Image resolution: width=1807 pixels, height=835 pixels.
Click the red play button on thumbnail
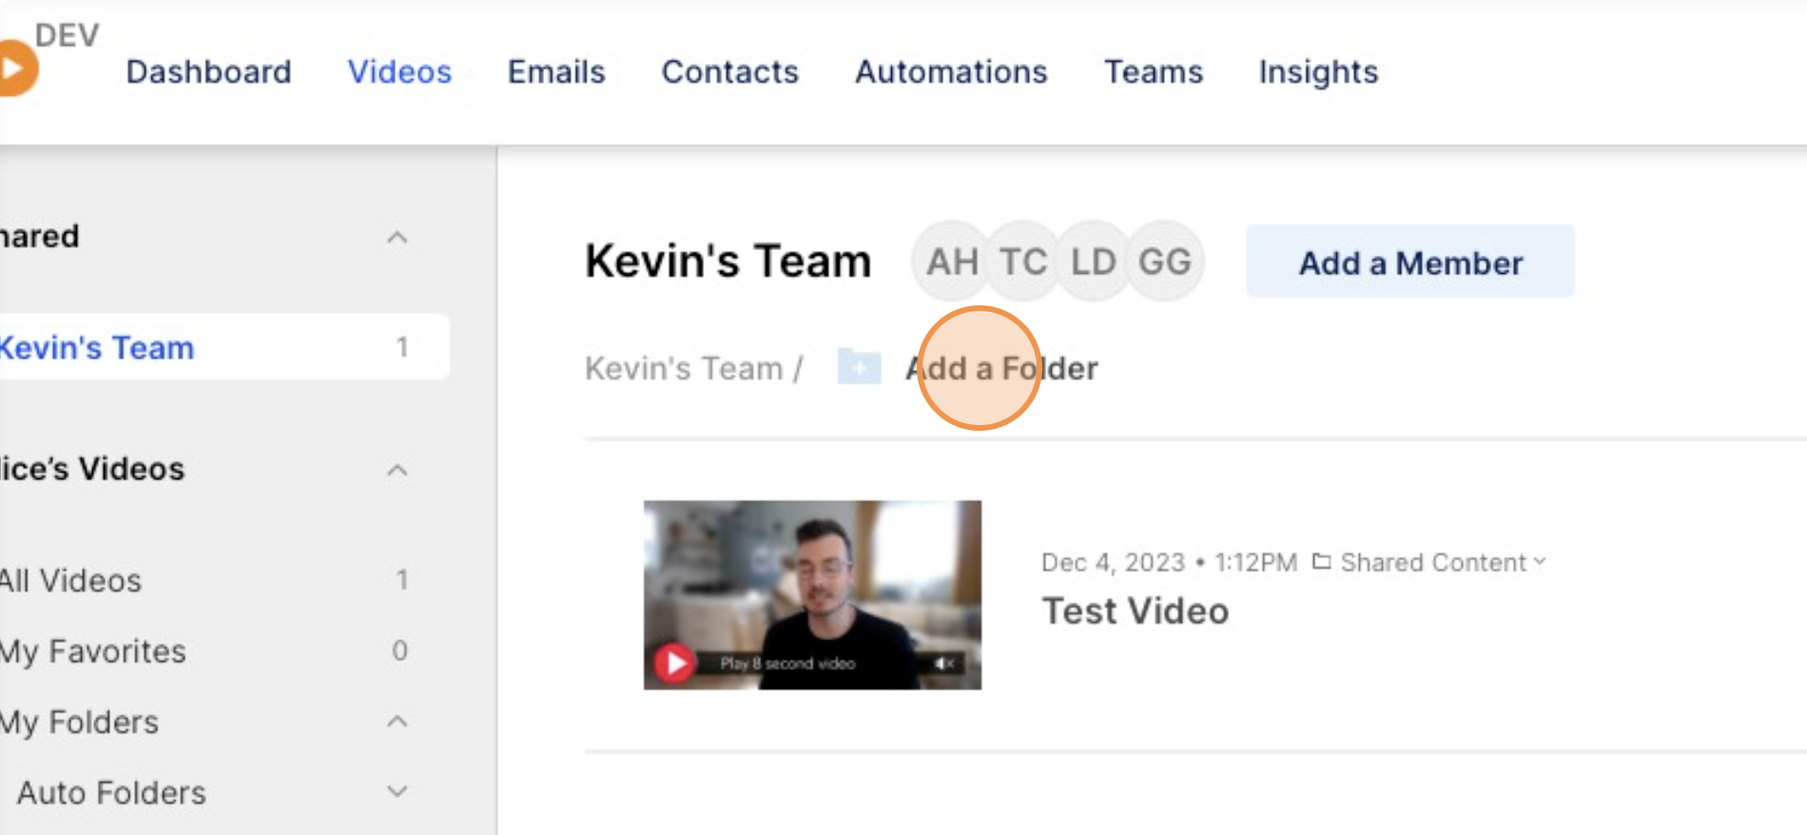(x=674, y=663)
